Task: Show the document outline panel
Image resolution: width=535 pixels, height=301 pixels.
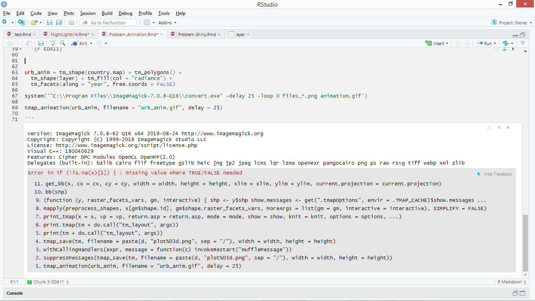Action: tap(524, 43)
